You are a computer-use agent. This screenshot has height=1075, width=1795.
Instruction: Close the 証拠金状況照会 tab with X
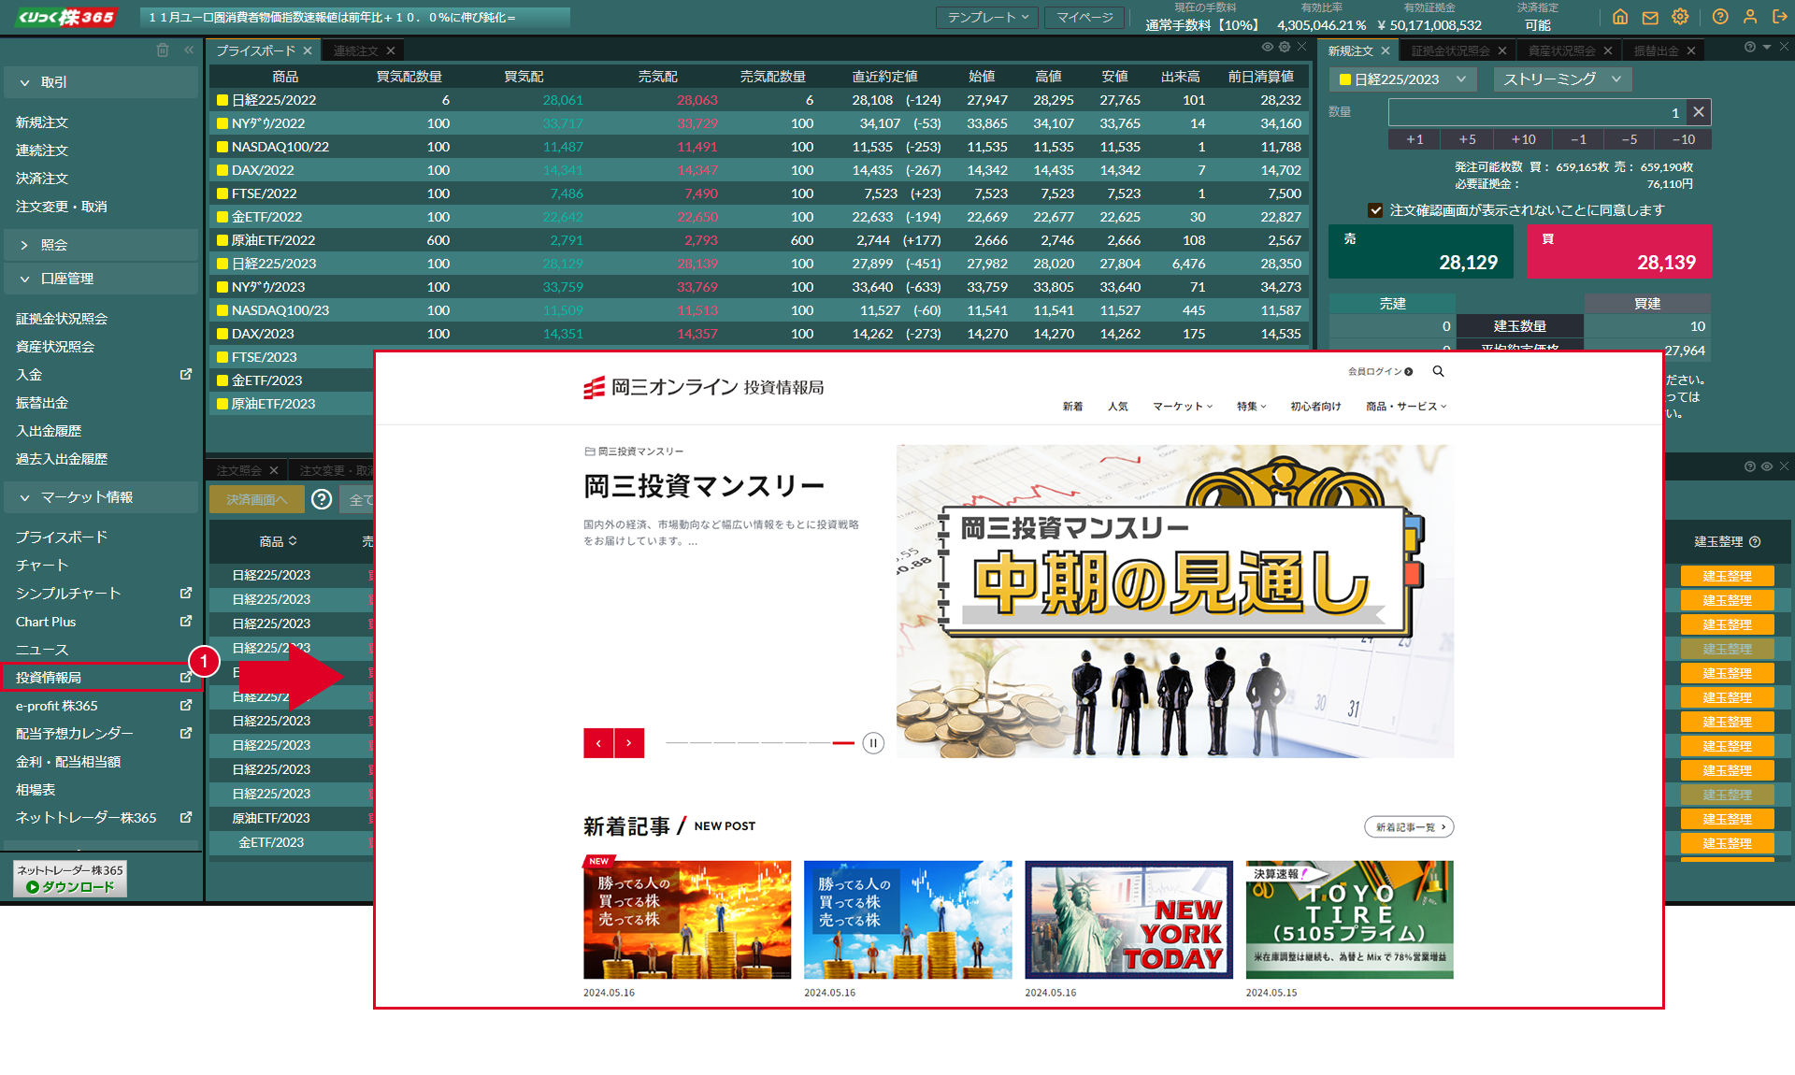1502,50
